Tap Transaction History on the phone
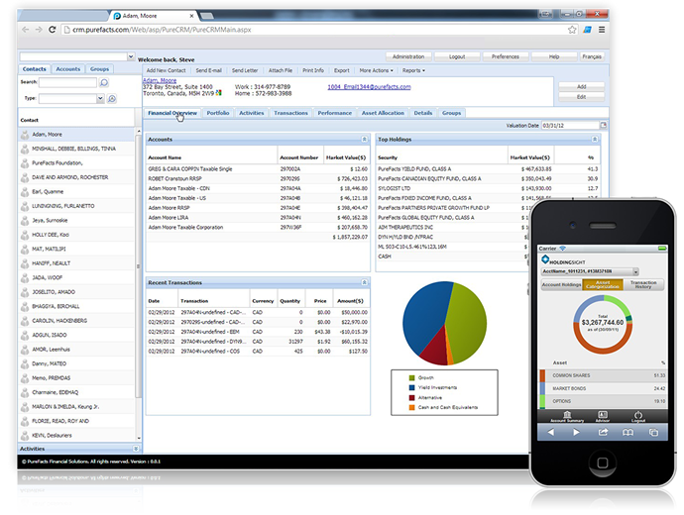The height and width of the screenshot is (515, 684). point(643,284)
